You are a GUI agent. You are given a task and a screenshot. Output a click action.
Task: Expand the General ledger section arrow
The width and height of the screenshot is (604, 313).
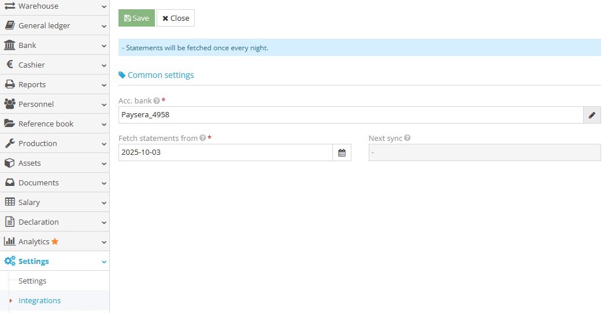point(104,26)
